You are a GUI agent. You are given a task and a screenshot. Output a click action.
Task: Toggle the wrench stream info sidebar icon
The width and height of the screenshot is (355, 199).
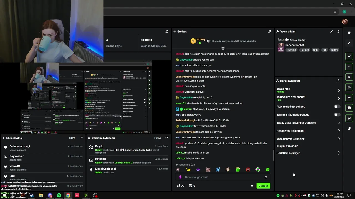(349, 118)
